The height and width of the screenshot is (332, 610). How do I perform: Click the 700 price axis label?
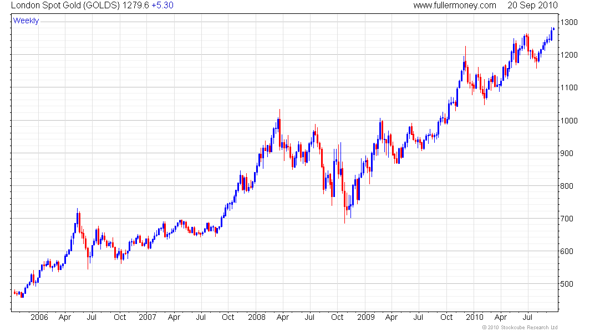567,218
